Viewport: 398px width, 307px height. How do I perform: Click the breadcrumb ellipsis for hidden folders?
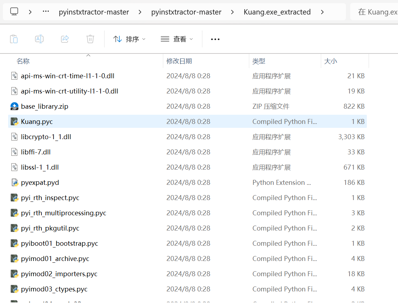(x=46, y=12)
